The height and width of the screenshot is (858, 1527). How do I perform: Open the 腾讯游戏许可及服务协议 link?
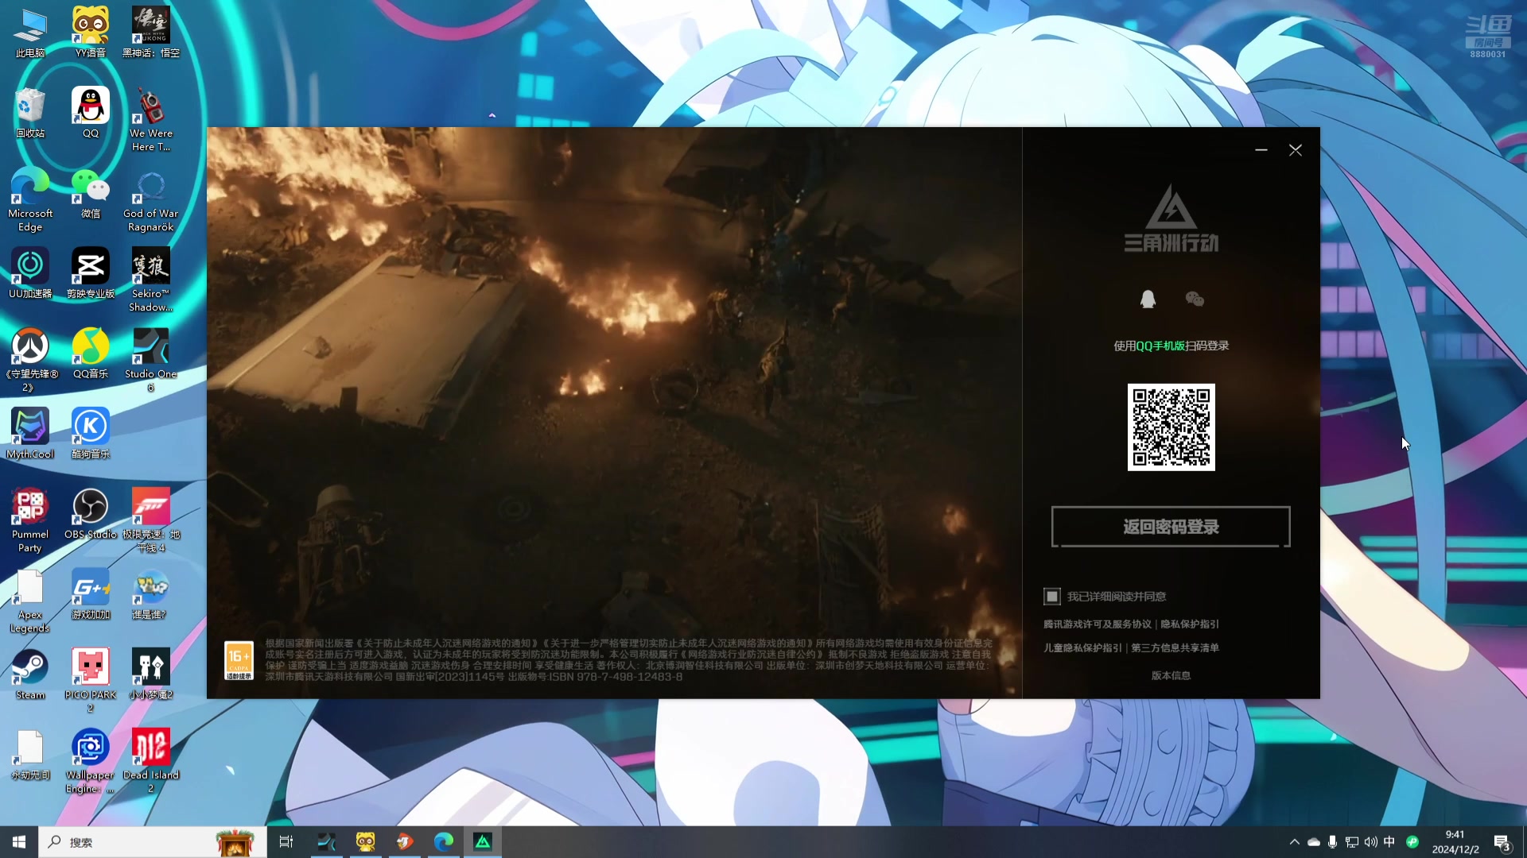pyautogui.click(x=1098, y=624)
